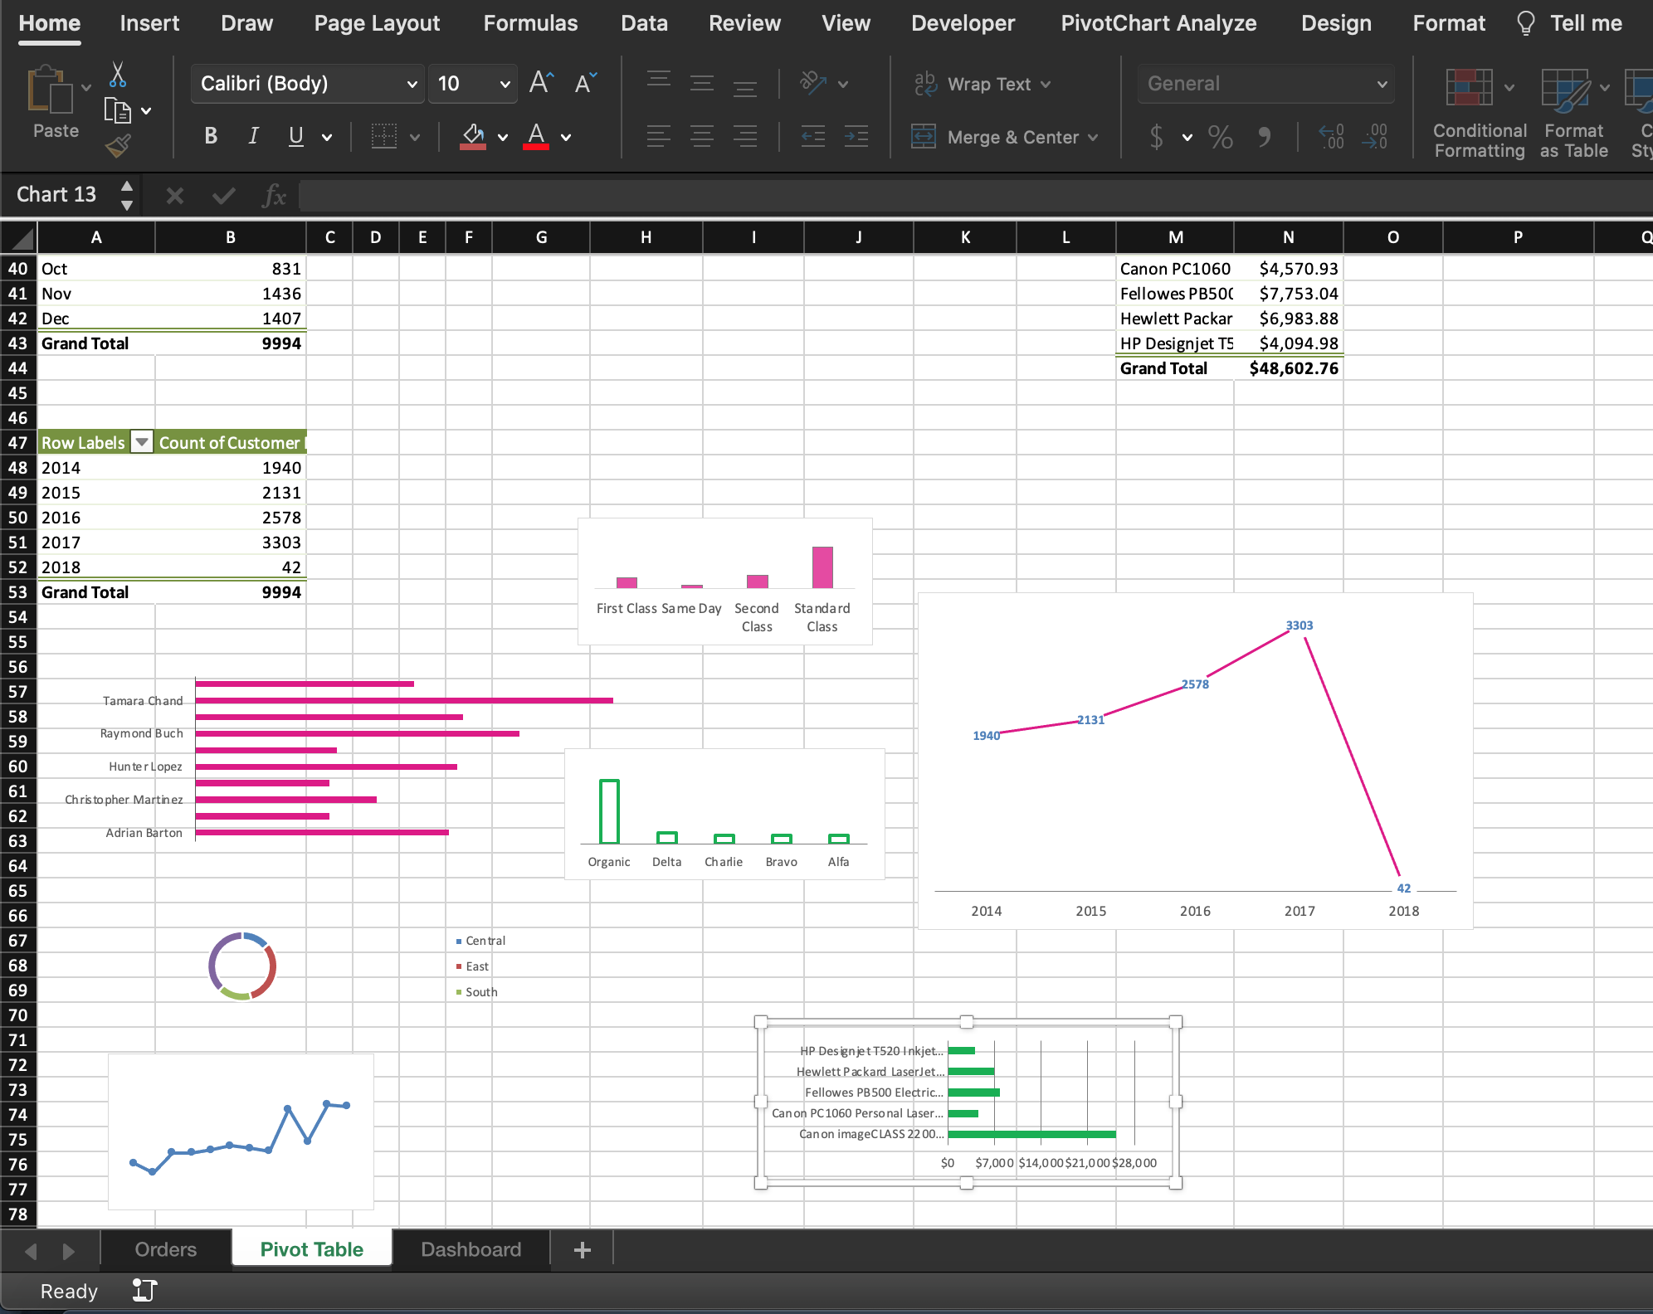The image size is (1653, 1314).
Task: Toggle Underline formatting
Action: (295, 137)
